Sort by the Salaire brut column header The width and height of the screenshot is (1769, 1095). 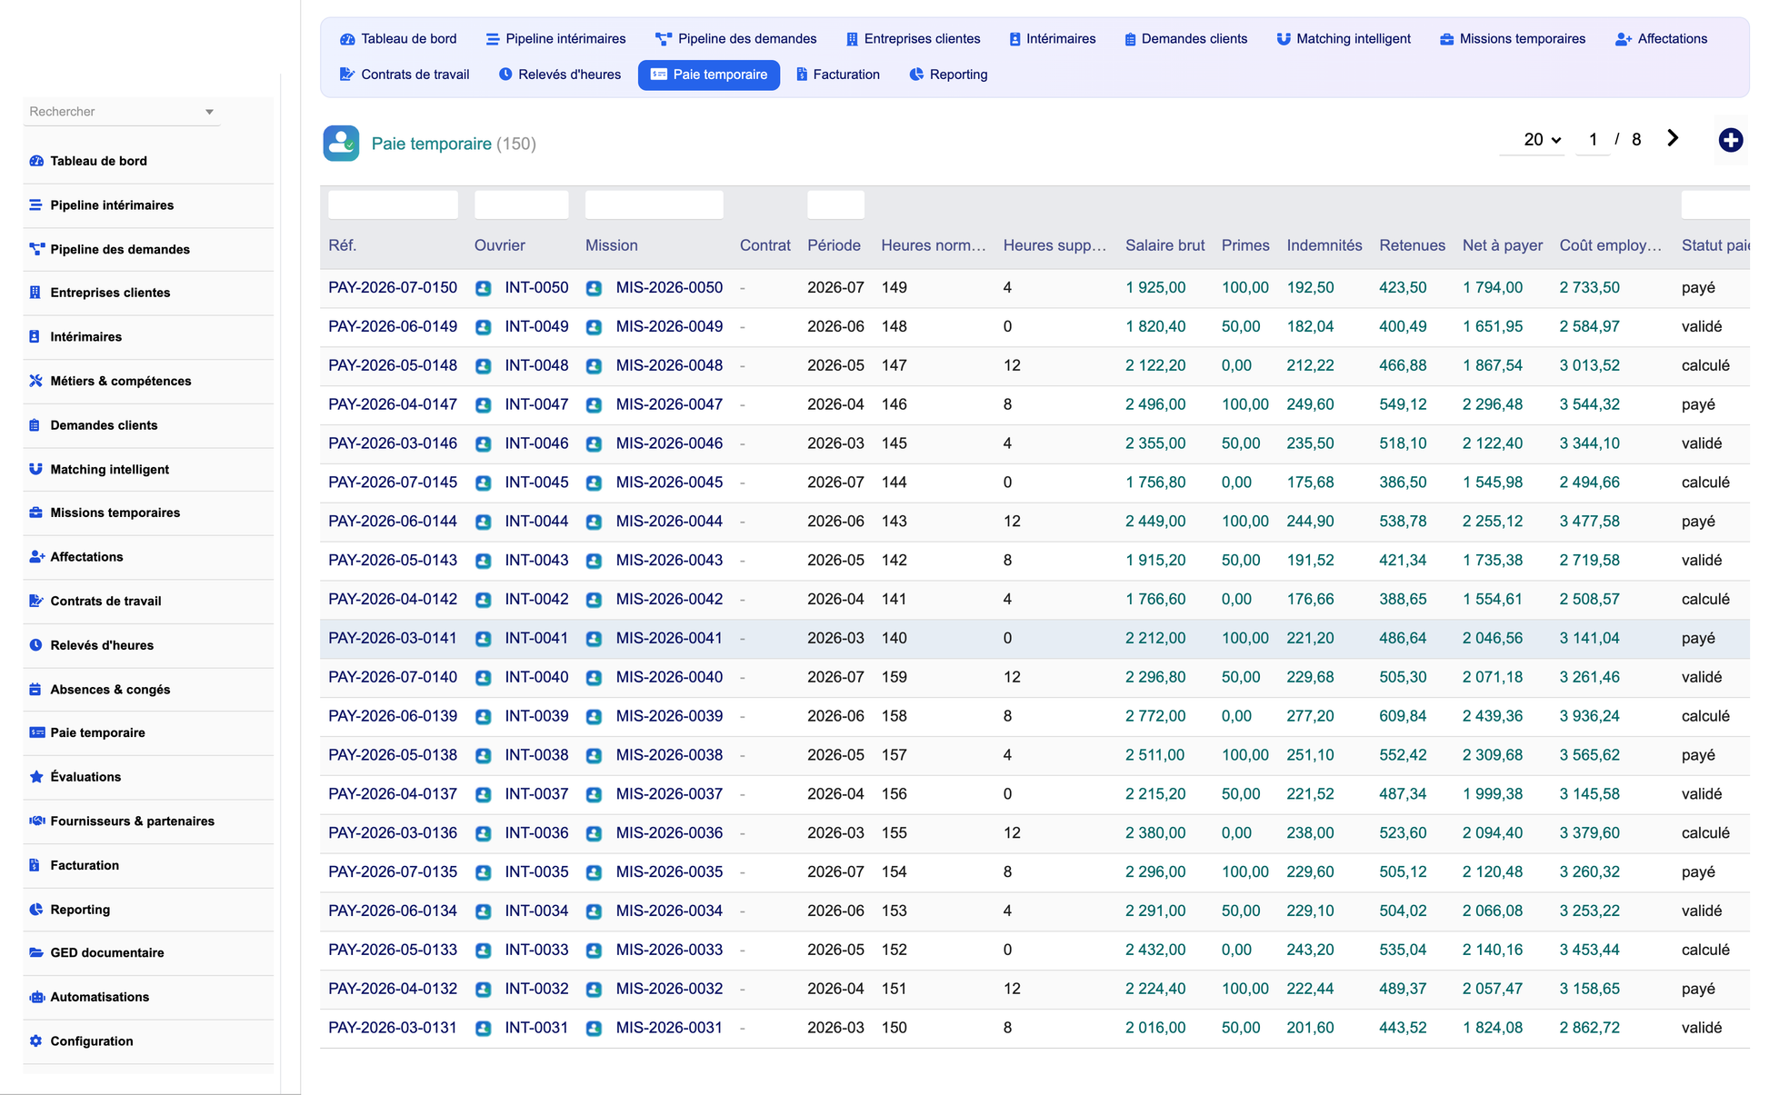pyautogui.click(x=1164, y=245)
